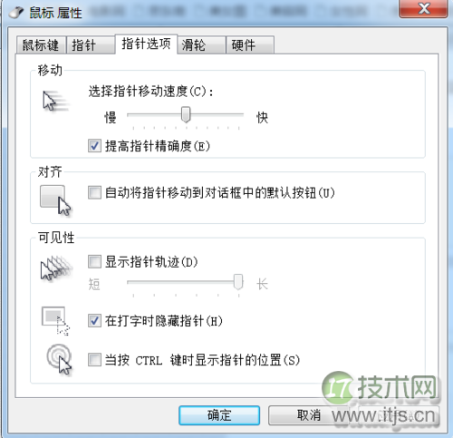This screenshot has width=453, height=438.
Task: Click the mouse icon in the title bar
Action: pyautogui.click(x=15, y=13)
